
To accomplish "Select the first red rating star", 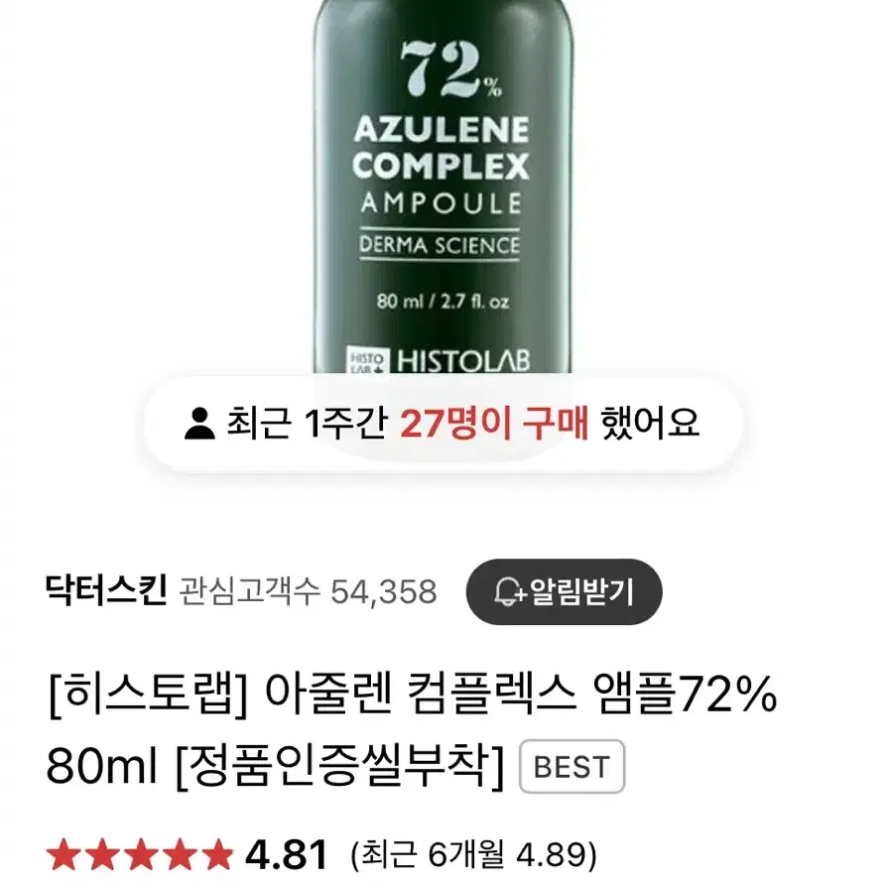I will point(63,854).
